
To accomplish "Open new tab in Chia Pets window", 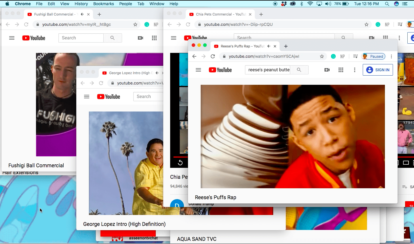I will pyautogui.click(x=261, y=14).
